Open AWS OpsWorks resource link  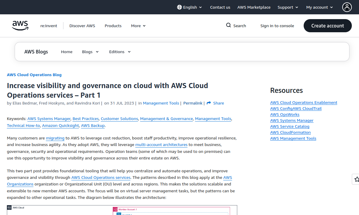coord(285,114)
